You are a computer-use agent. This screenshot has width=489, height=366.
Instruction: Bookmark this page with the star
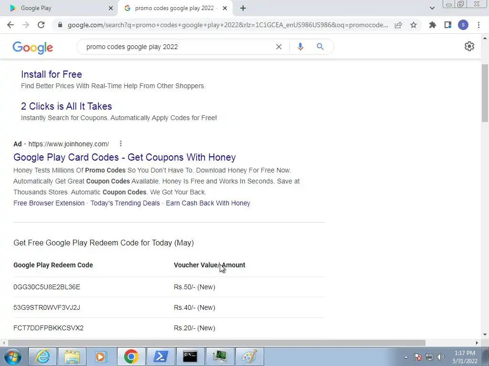[414, 25]
